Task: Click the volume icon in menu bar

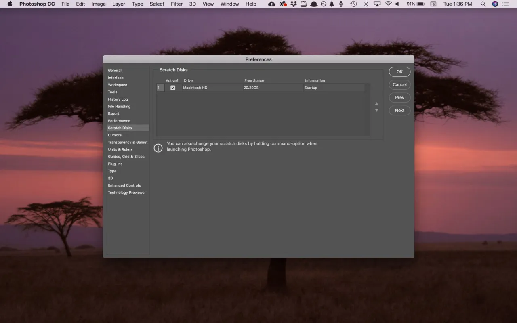Action: coord(397,4)
